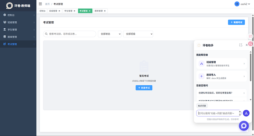Click the ceshi2 user avatar
The height and width of the screenshot is (136, 254).
click(x=237, y=4)
